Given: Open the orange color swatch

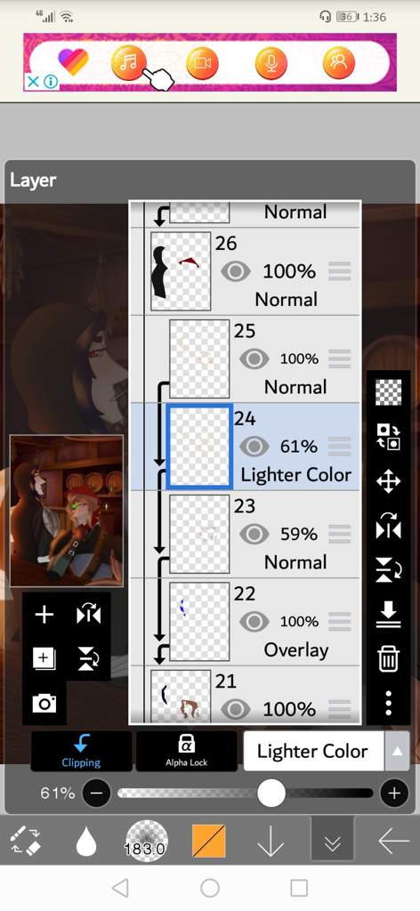Looking at the screenshot, I should (208, 842).
